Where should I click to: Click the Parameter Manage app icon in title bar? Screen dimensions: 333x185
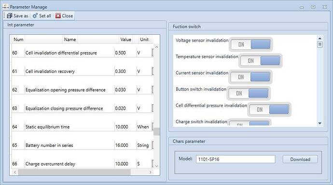[x=5, y=7]
